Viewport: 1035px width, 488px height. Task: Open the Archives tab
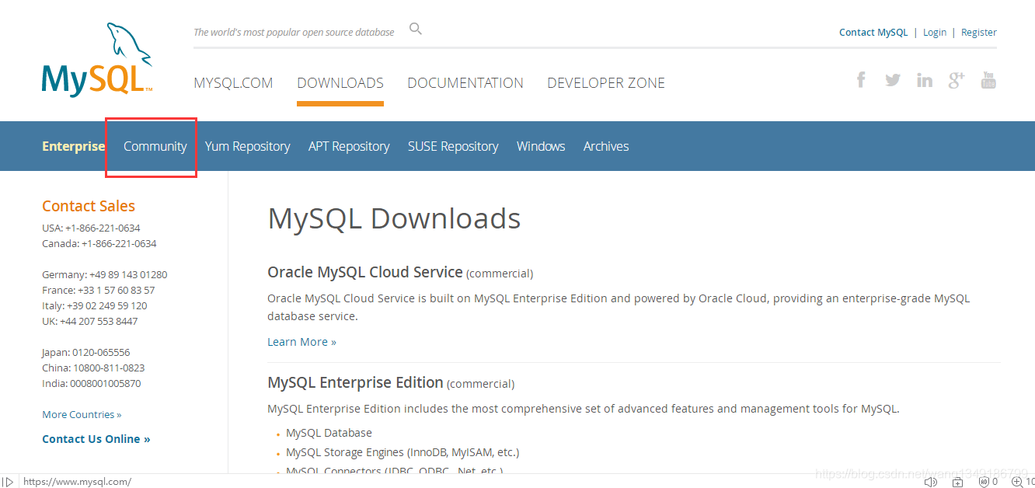pos(606,146)
